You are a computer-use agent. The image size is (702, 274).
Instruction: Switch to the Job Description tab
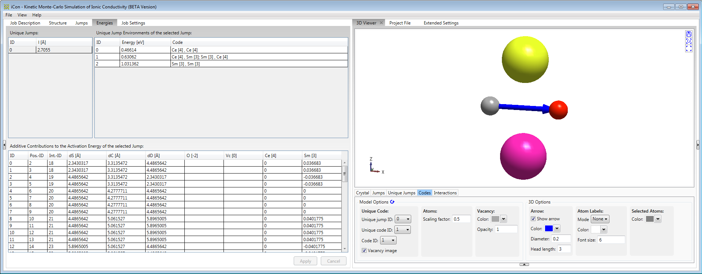[25, 23]
